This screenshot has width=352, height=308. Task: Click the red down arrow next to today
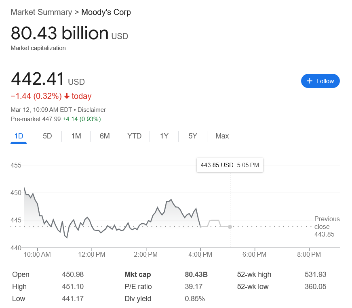coord(67,96)
